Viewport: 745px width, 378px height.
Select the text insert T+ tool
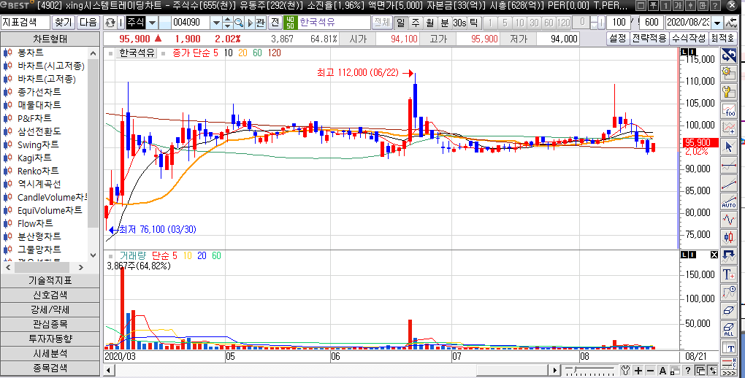[728, 274]
